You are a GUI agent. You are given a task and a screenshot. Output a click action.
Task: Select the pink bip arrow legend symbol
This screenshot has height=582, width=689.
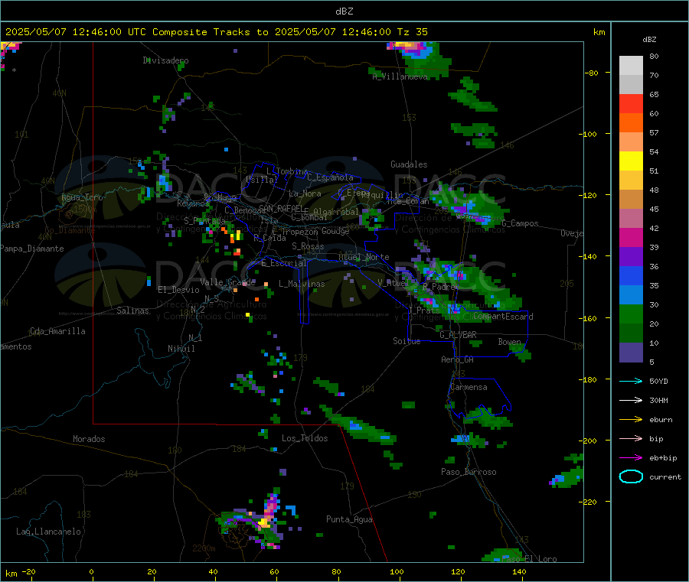(631, 438)
